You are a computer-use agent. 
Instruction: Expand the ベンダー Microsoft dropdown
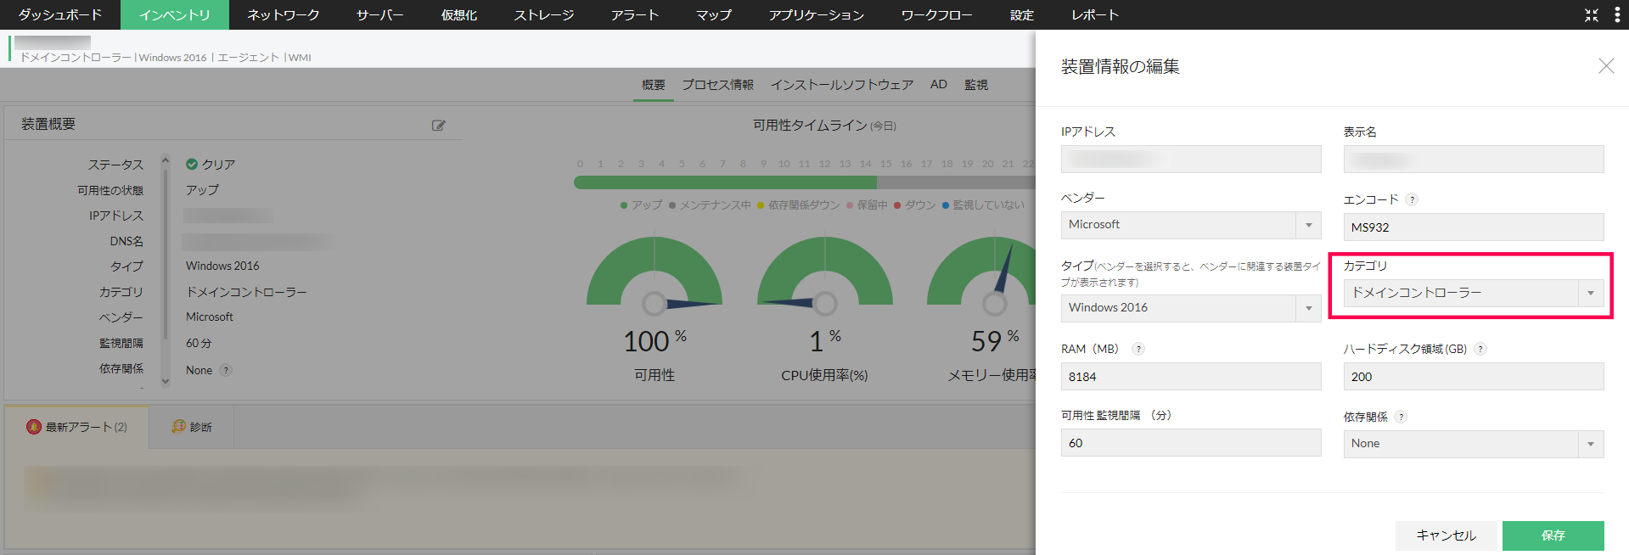click(x=1191, y=225)
